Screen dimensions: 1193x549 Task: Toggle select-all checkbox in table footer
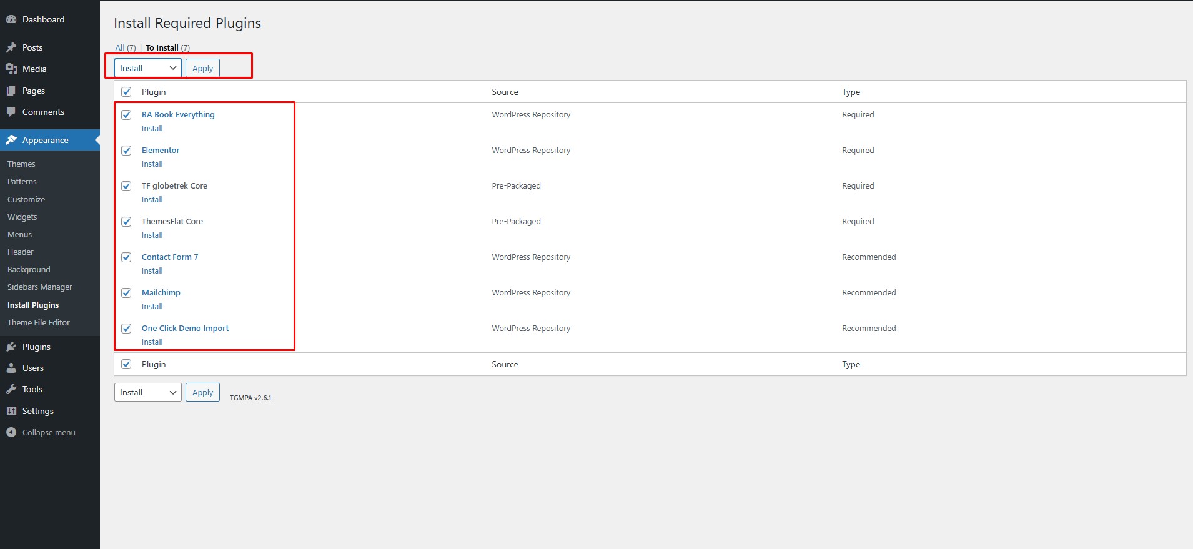point(126,364)
